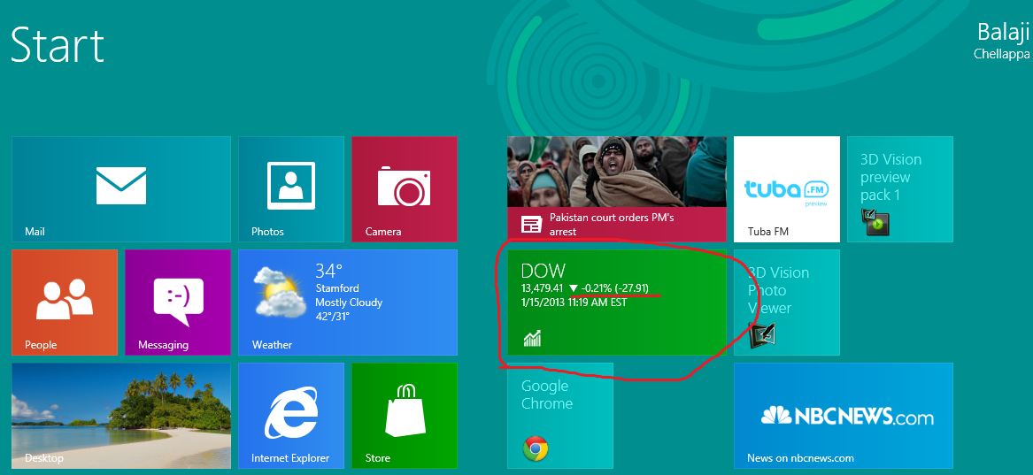Open the DOW finance tile
Image resolution: width=1033 pixels, height=475 pixels.
(617, 302)
